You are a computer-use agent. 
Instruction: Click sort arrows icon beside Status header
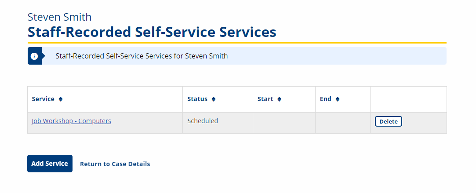coord(214,99)
